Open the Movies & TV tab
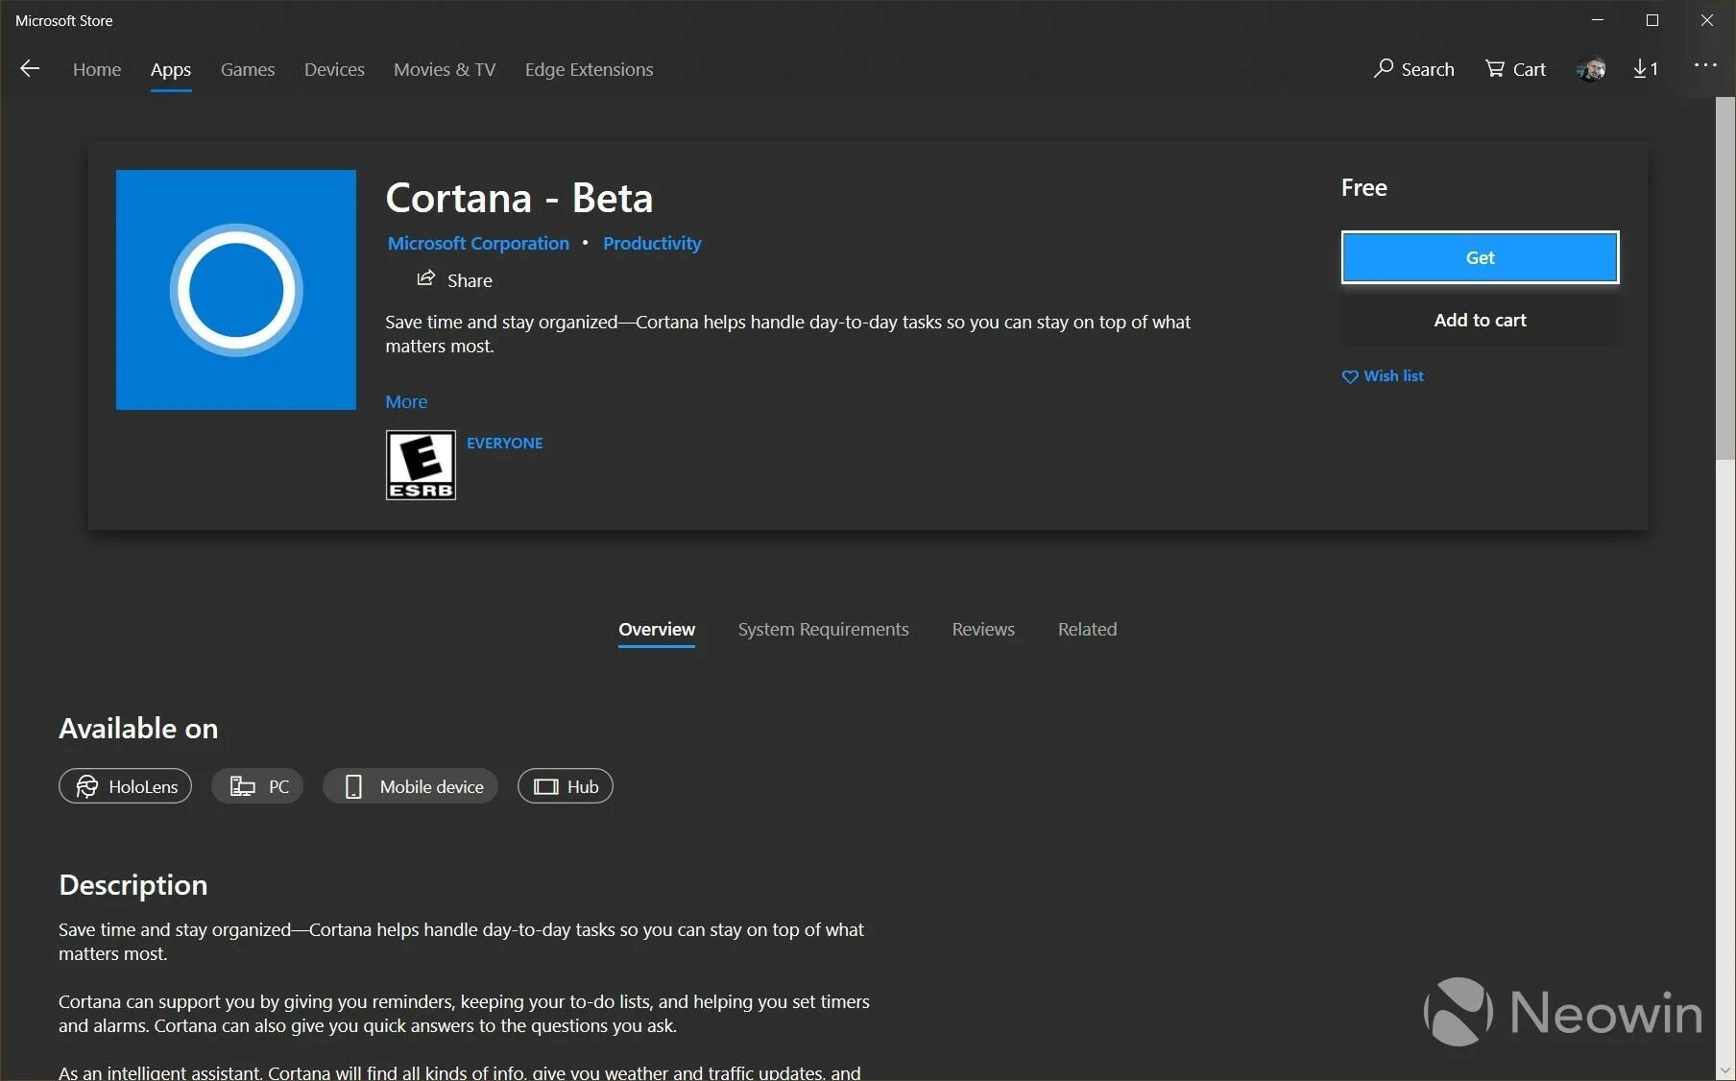 445,69
